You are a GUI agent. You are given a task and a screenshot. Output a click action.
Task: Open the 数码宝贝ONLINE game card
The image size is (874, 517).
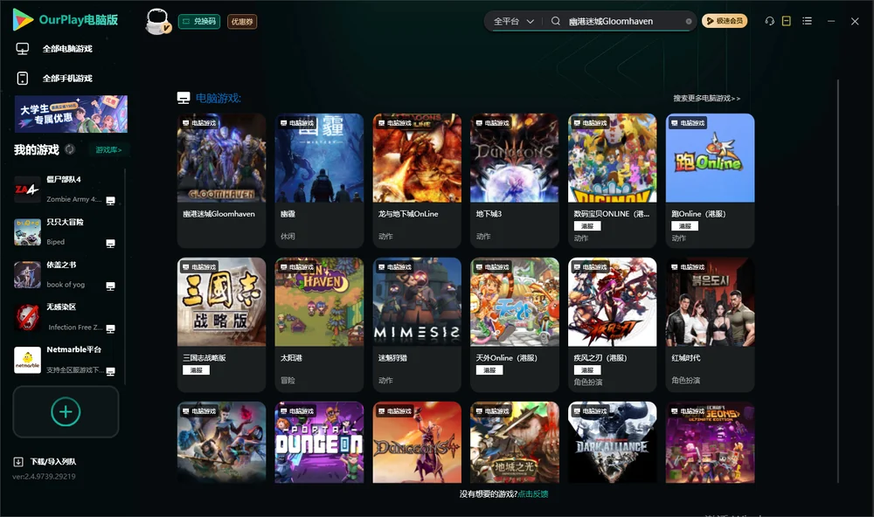(612, 181)
